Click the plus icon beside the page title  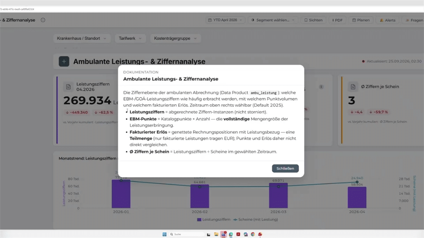[64, 62]
